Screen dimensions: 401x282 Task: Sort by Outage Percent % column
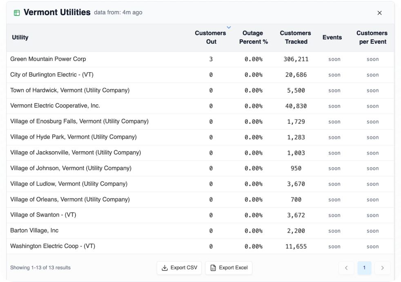pos(253,37)
